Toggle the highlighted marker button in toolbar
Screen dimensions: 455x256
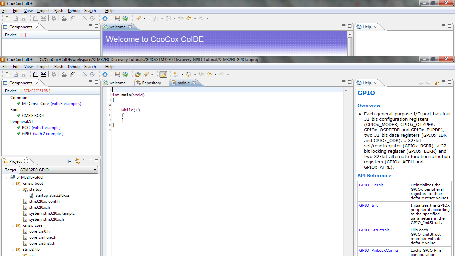(x=163, y=74)
